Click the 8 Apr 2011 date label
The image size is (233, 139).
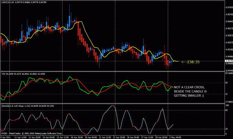(6, 138)
